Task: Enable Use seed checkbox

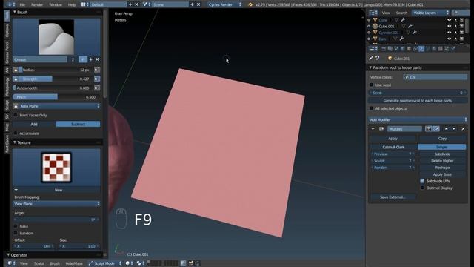Action: [371, 85]
